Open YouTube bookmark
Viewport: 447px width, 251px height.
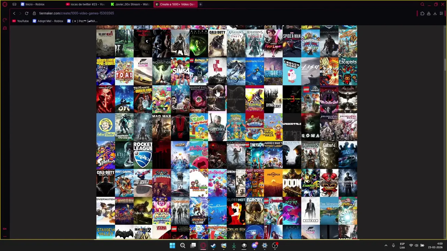tap(20, 21)
